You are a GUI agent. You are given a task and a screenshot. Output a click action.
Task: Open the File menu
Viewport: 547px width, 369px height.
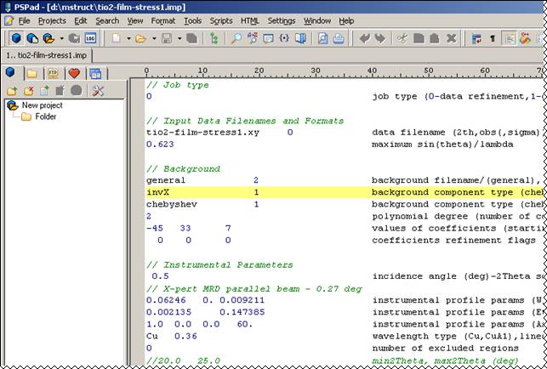[24, 21]
